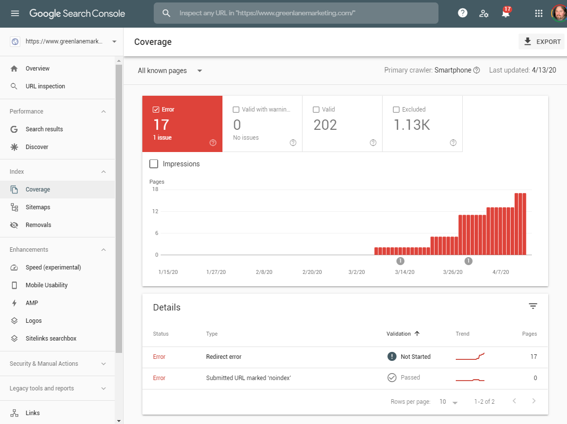Screen dimensions: 567x424
Task: Click the filter icon in the Details panel
Action: (533, 306)
